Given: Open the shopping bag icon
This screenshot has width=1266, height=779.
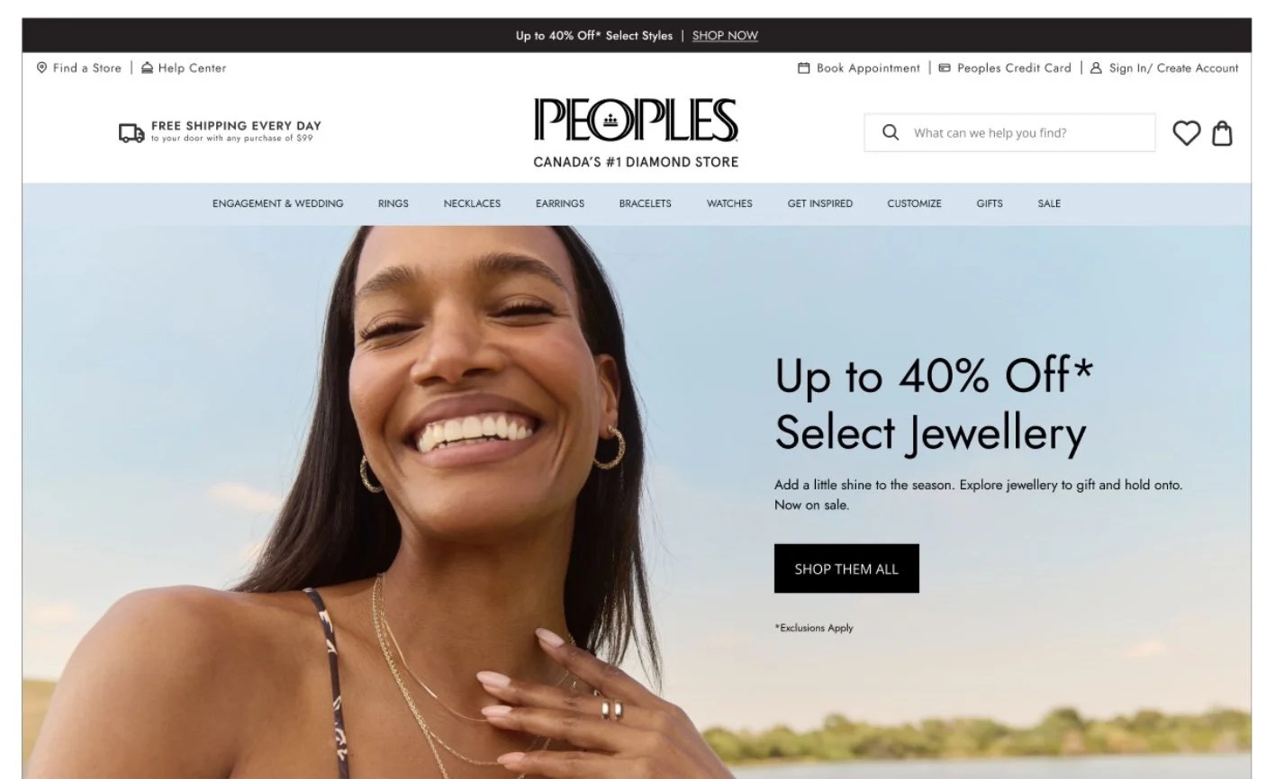Looking at the screenshot, I should [1222, 133].
